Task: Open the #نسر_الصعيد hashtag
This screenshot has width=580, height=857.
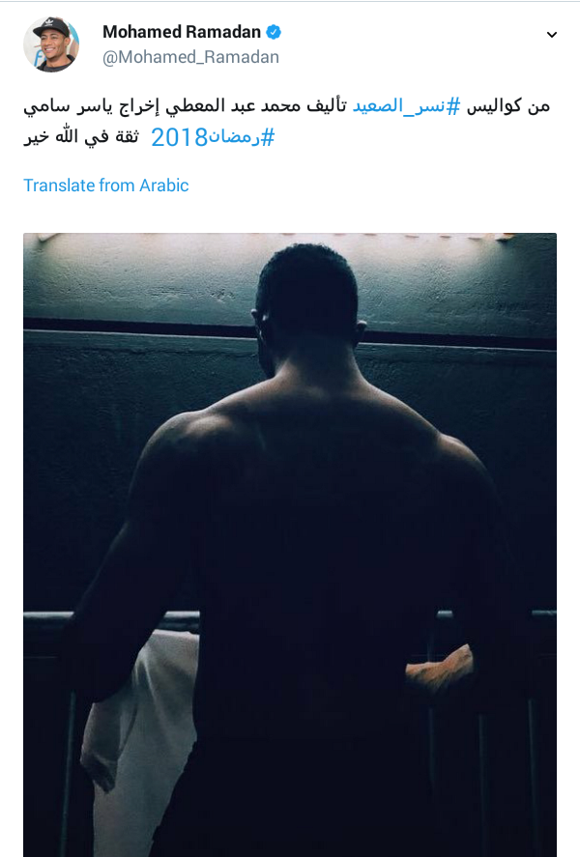Action: [x=406, y=105]
